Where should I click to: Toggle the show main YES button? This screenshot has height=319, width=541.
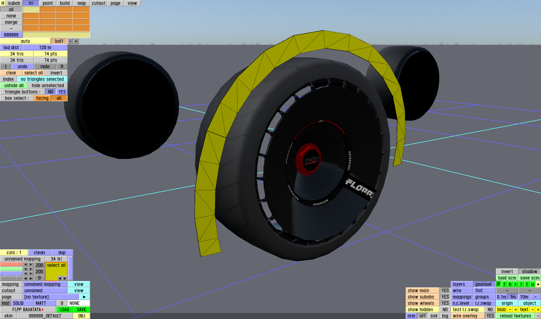(x=445, y=291)
